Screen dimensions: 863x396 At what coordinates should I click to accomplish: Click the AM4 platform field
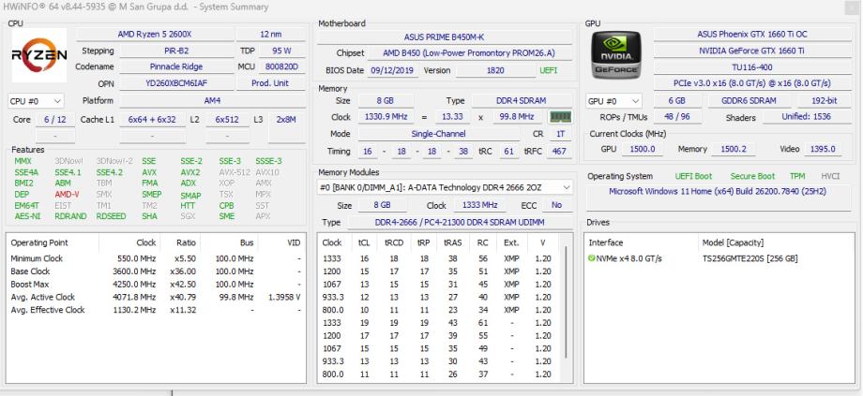[212, 100]
